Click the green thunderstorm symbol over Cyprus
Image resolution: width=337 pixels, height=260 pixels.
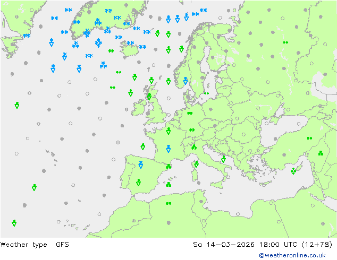pos(293,171)
